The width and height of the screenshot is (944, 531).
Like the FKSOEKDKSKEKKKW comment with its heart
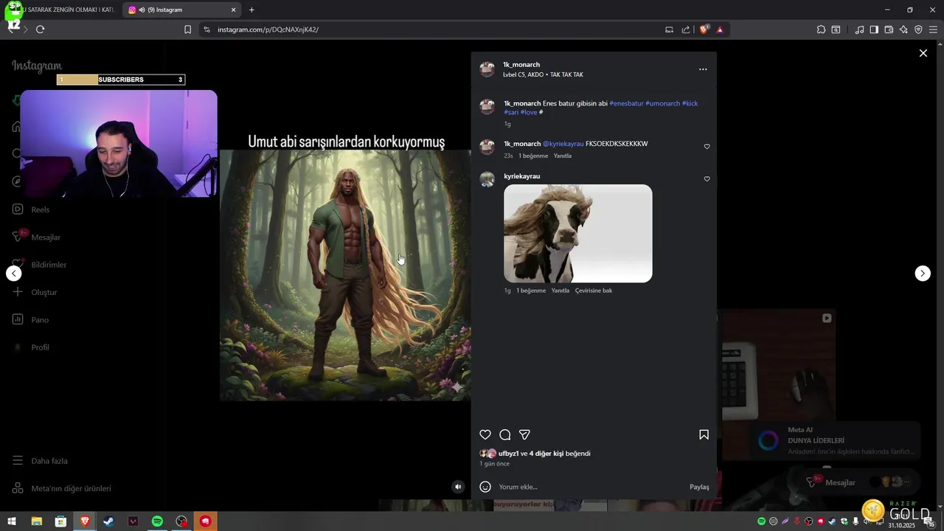click(x=707, y=147)
